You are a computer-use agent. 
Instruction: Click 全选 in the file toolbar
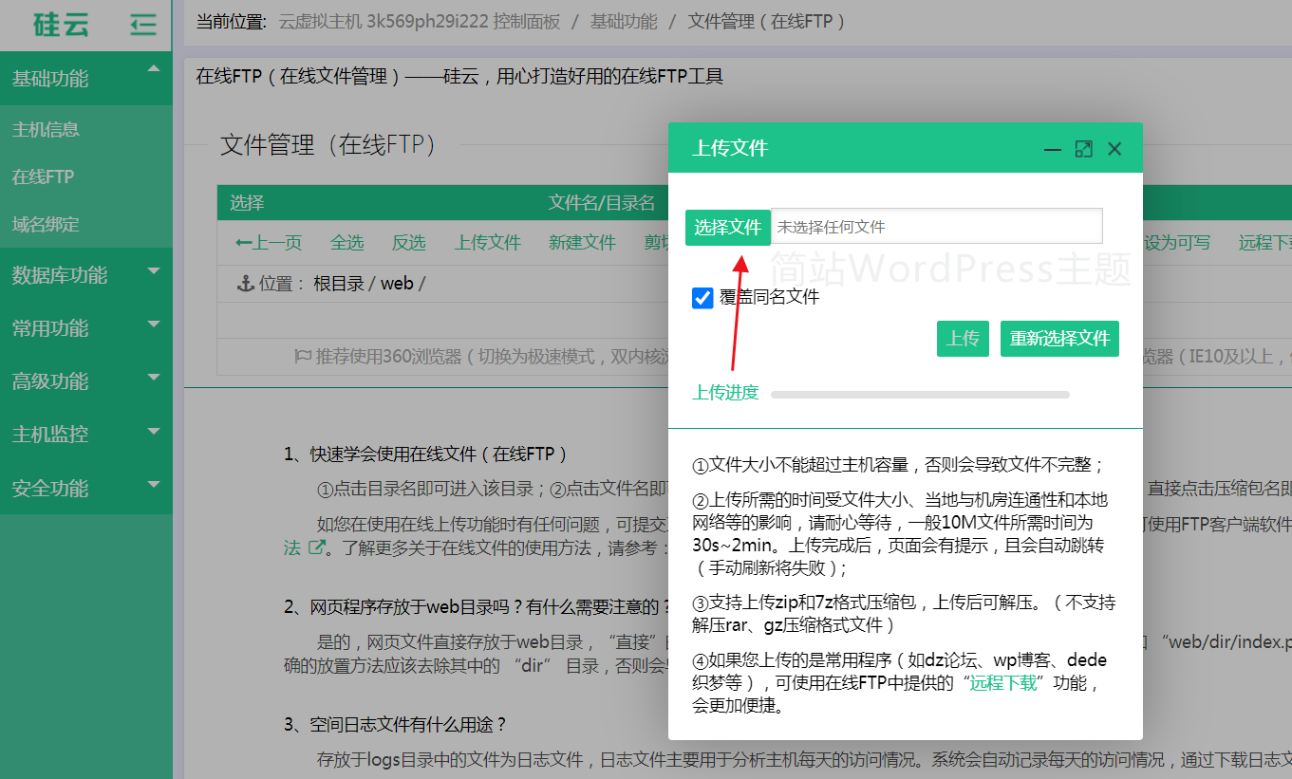click(346, 243)
